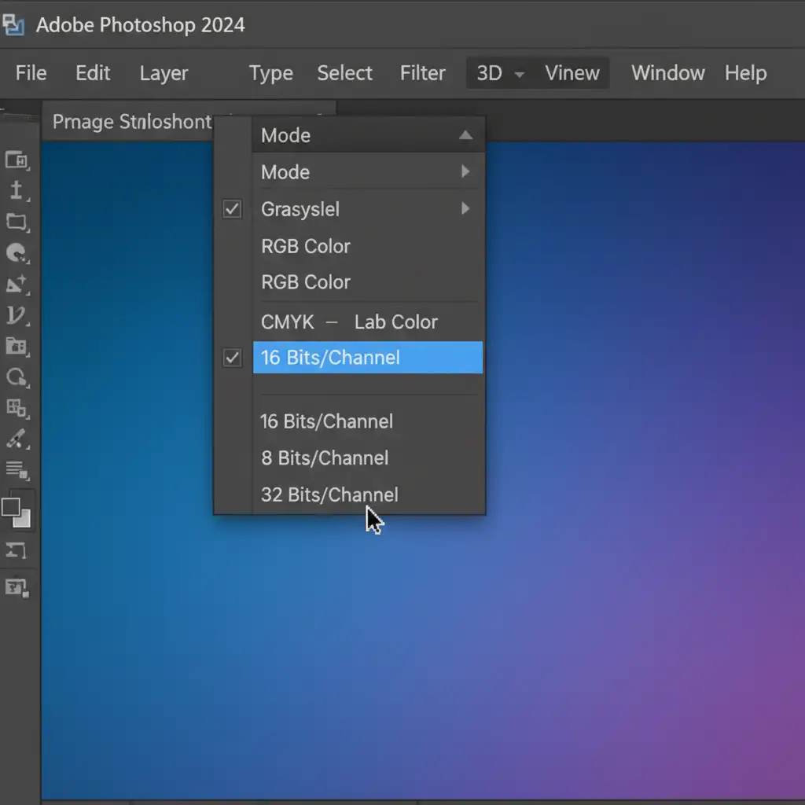This screenshot has width=805, height=805.
Task: Open the 3D menu dropdown arrow
Action: point(519,74)
